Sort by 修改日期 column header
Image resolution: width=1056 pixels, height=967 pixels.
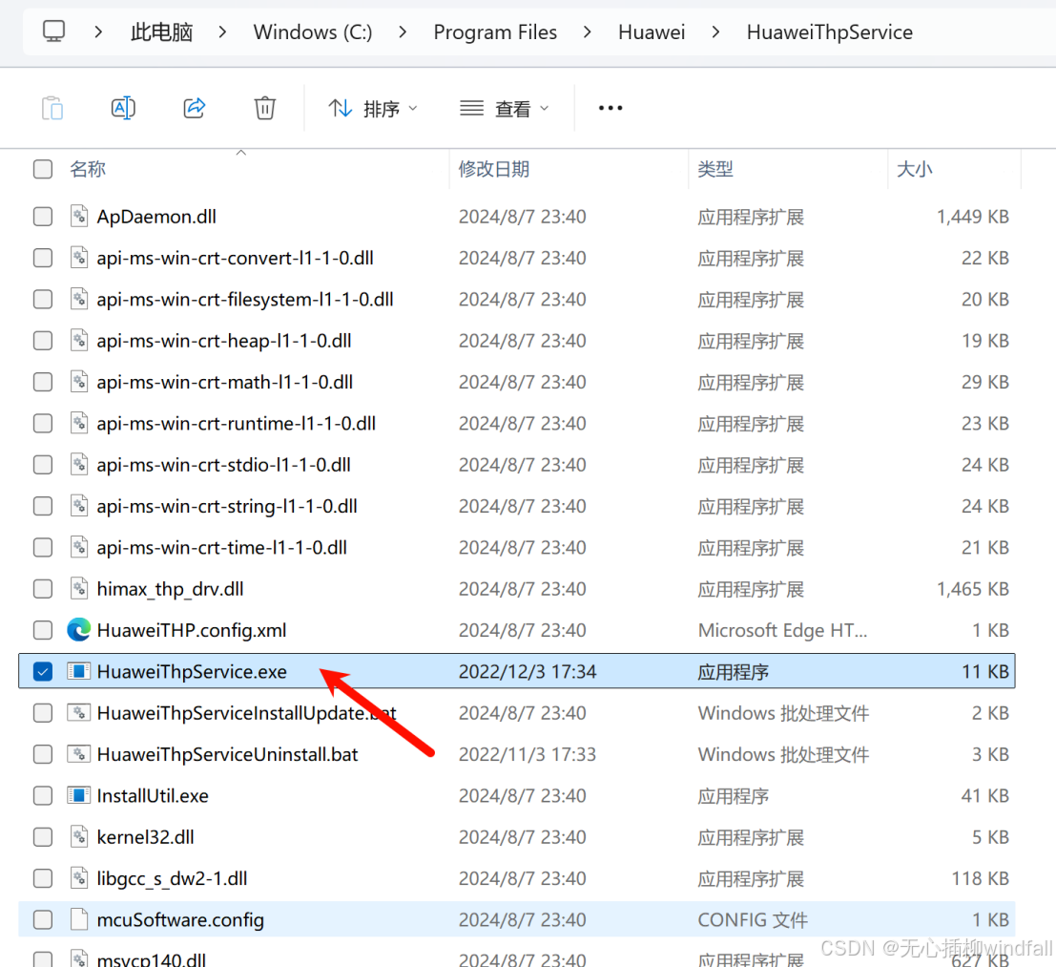click(x=493, y=169)
